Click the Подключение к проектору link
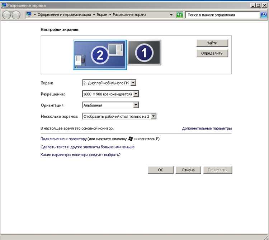 coord(63,139)
